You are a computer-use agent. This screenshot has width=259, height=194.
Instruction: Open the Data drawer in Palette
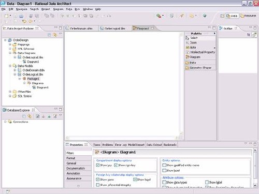pos(200,63)
